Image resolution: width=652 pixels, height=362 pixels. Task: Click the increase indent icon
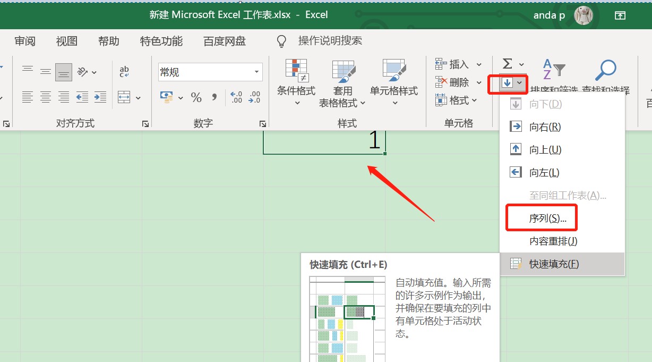click(x=100, y=97)
